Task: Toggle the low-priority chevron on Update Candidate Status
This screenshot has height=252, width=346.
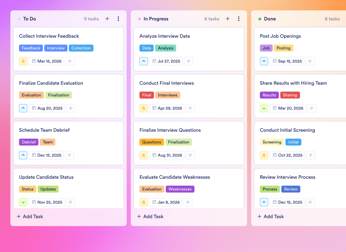Action: pos(23,202)
